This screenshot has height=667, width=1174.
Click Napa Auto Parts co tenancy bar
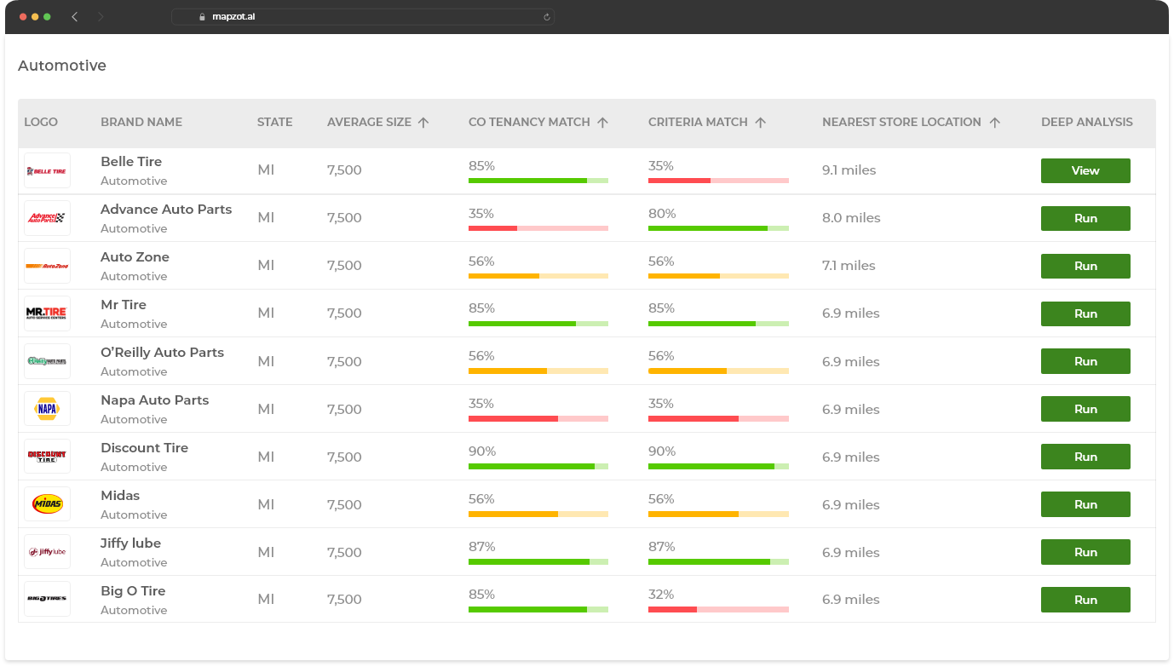click(x=538, y=419)
